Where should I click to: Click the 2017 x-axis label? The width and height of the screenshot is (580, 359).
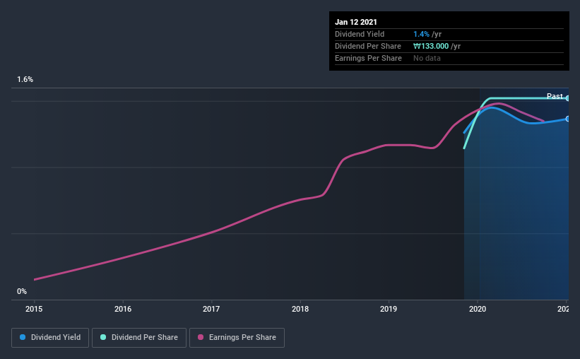coord(211,309)
